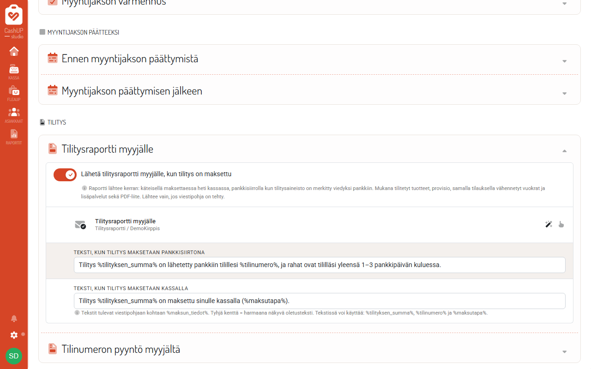Disable Lähetä tilitysraportti myyjälle toggle

click(65, 175)
